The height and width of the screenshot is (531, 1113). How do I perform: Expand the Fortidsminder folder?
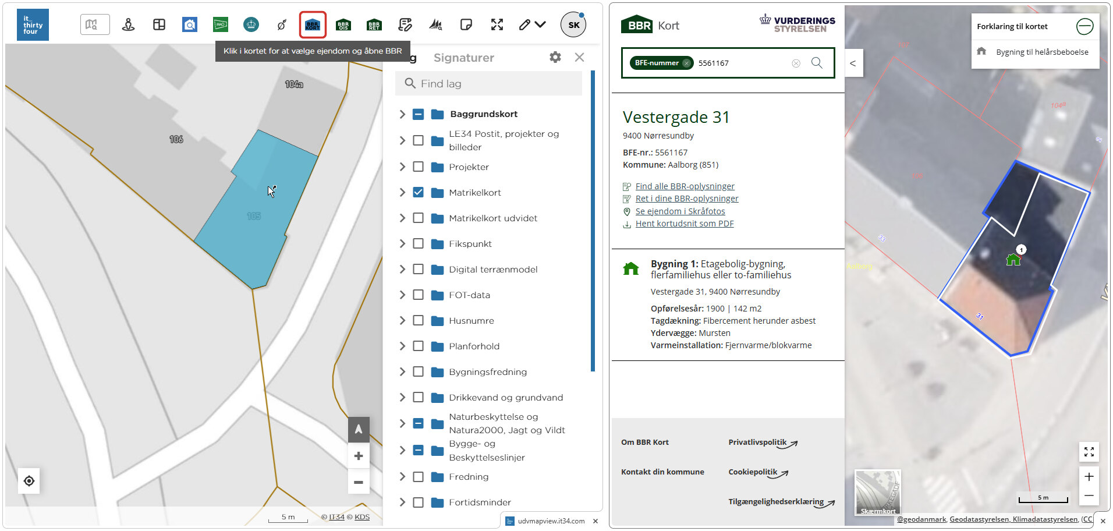click(402, 502)
